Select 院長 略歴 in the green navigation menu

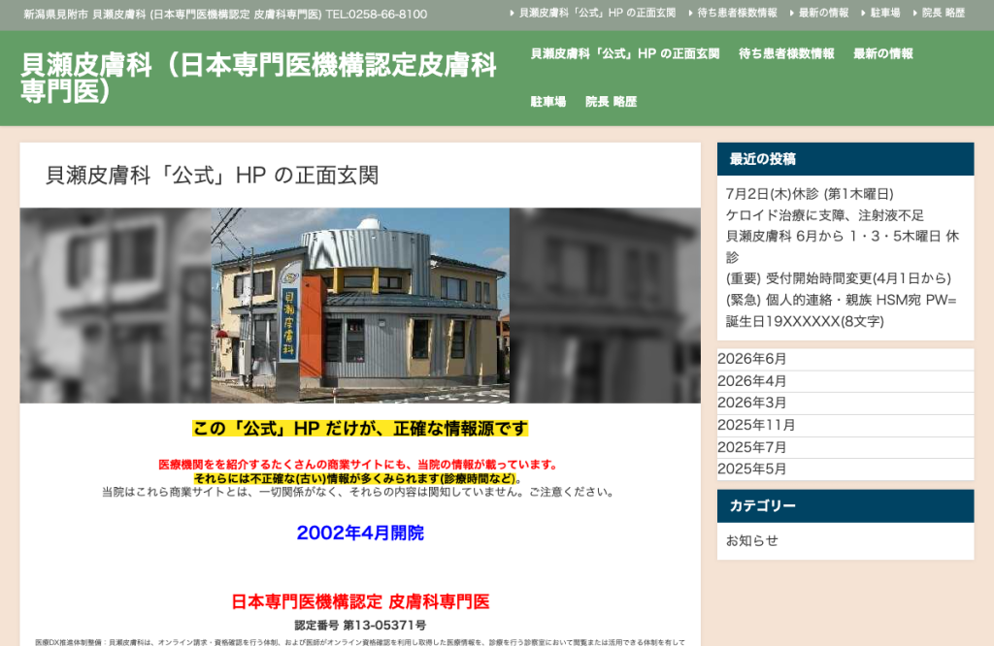(611, 101)
